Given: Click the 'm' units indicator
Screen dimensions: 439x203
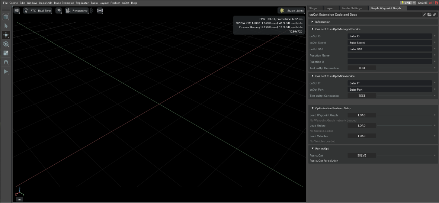Looking at the screenshot, I should point(19,199).
